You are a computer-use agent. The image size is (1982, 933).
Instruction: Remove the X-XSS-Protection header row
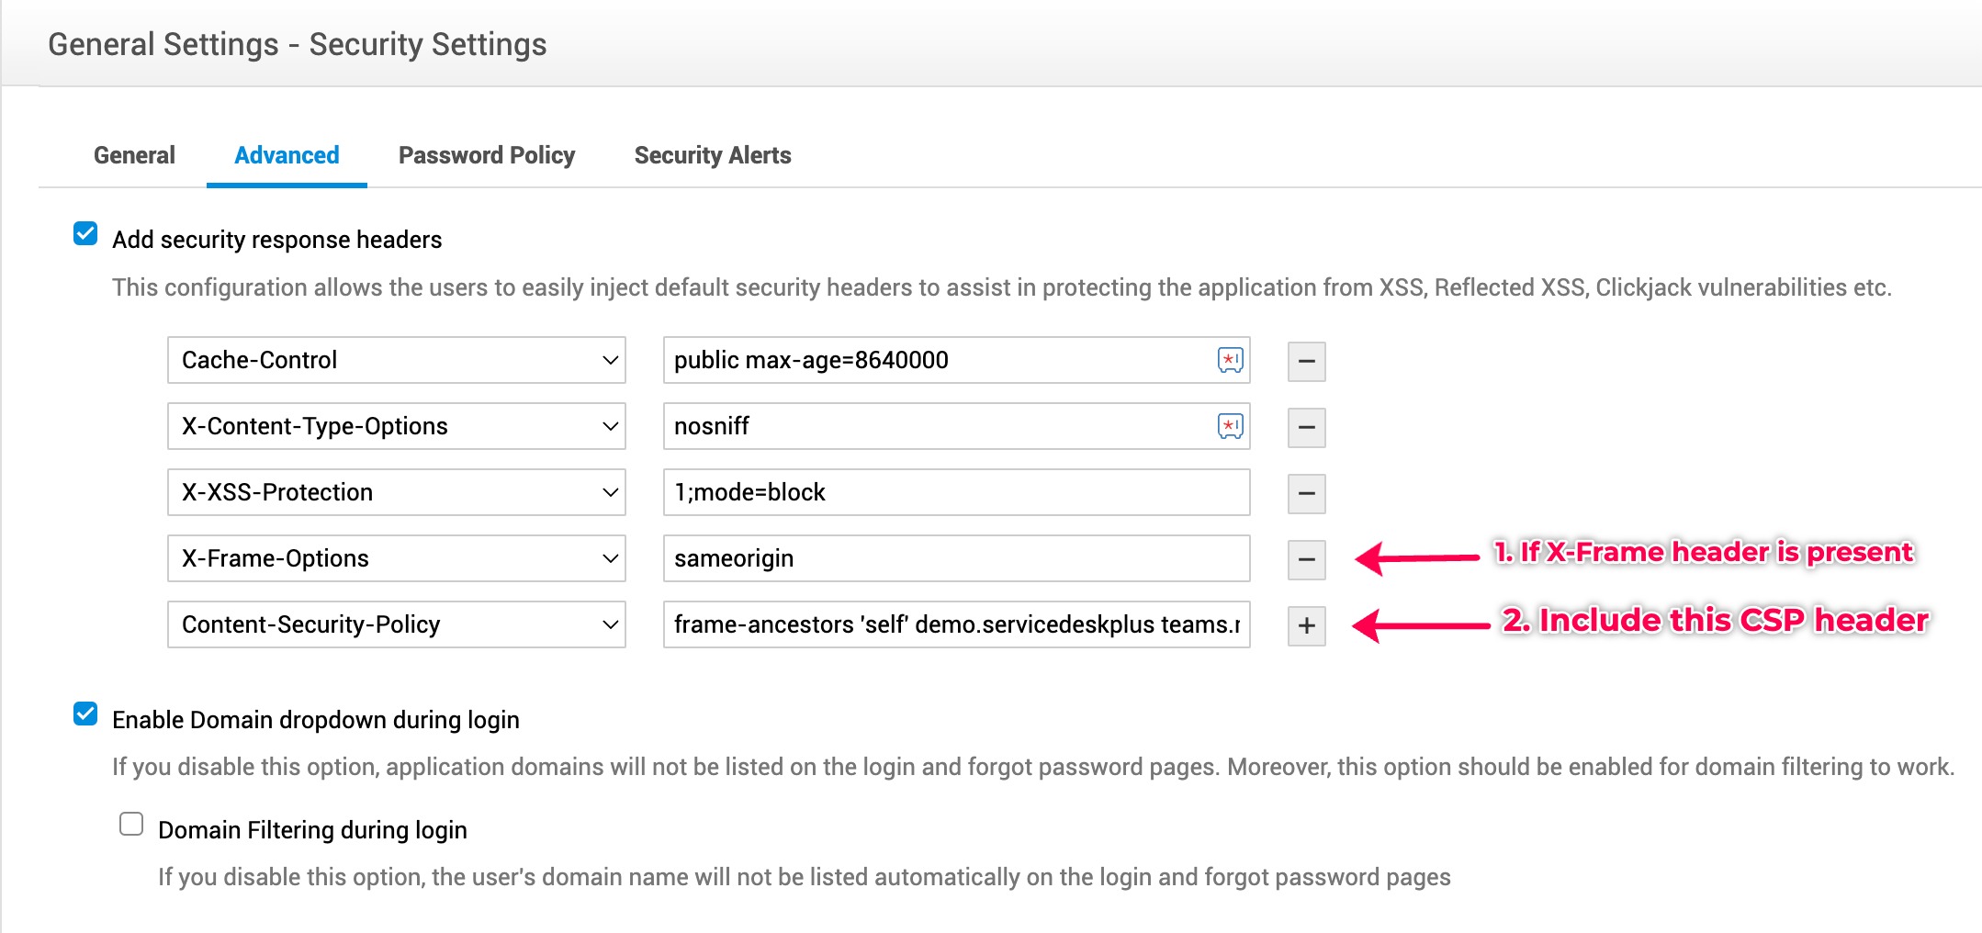pos(1306,493)
